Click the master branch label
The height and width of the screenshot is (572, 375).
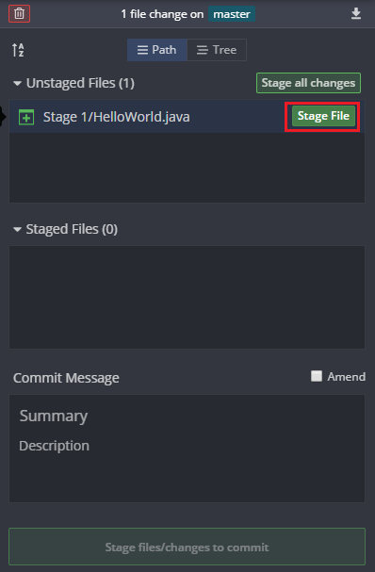pyautogui.click(x=232, y=14)
